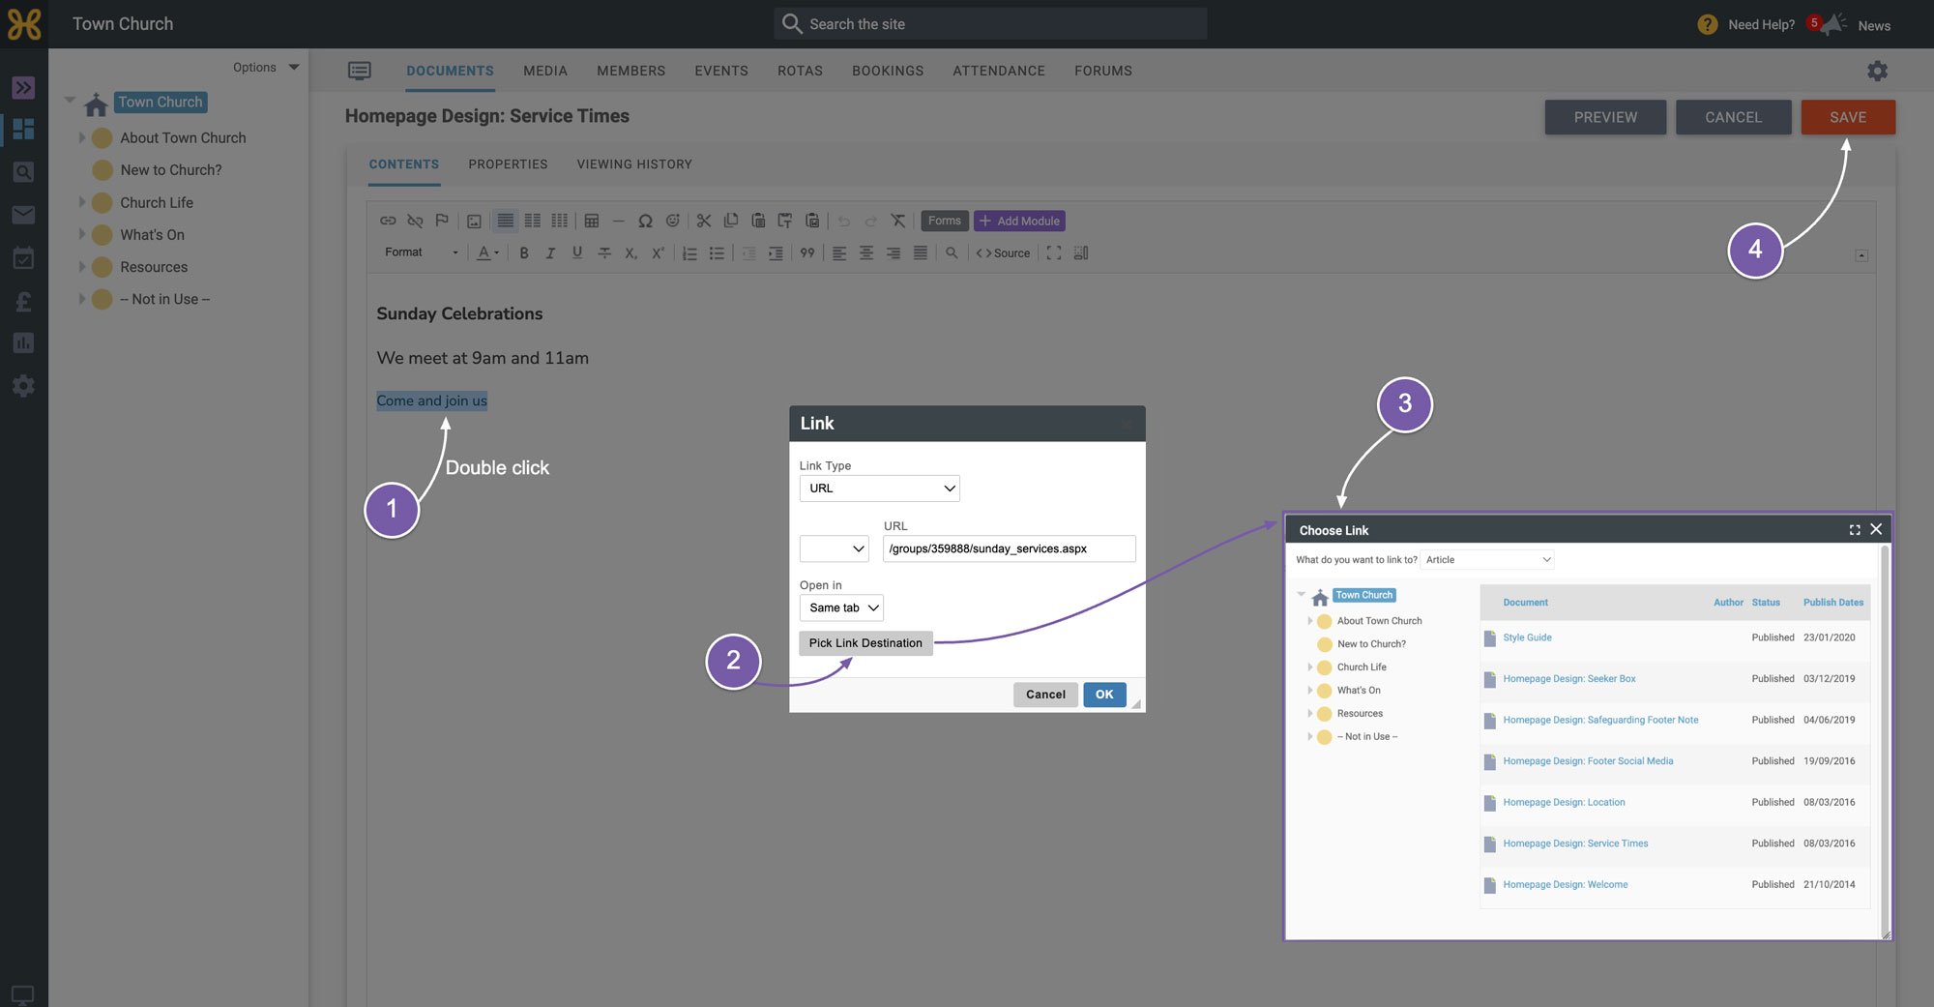Screen dimensions: 1934x1007
Task: Toggle italic formatting
Action: pos(550,253)
